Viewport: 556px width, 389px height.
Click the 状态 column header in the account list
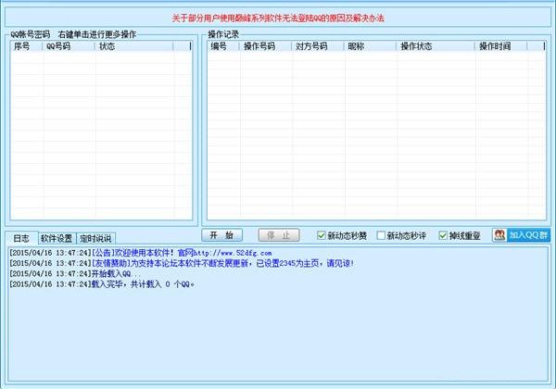(x=134, y=46)
